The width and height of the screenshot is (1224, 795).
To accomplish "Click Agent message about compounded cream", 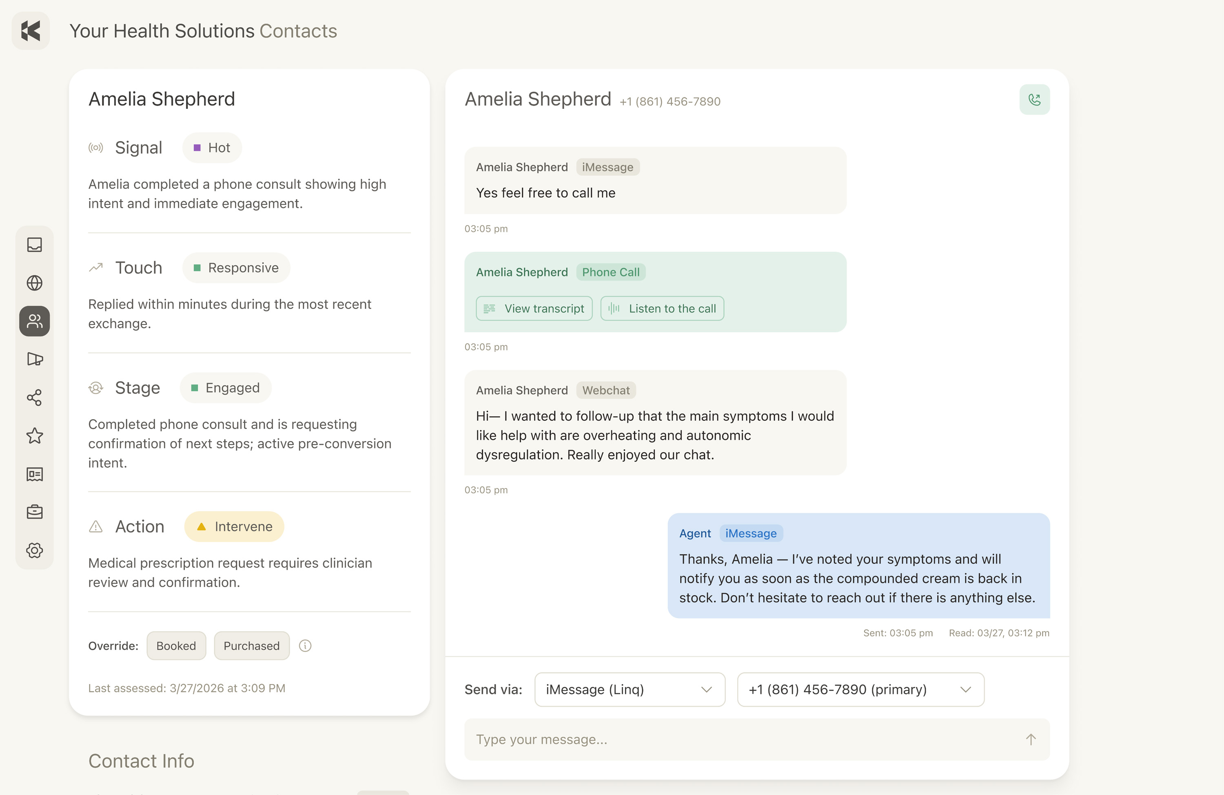I will pyautogui.click(x=858, y=566).
